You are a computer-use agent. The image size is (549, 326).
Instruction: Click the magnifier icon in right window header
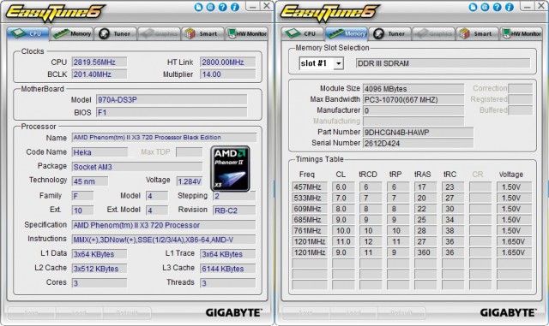(x=485, y=7)
